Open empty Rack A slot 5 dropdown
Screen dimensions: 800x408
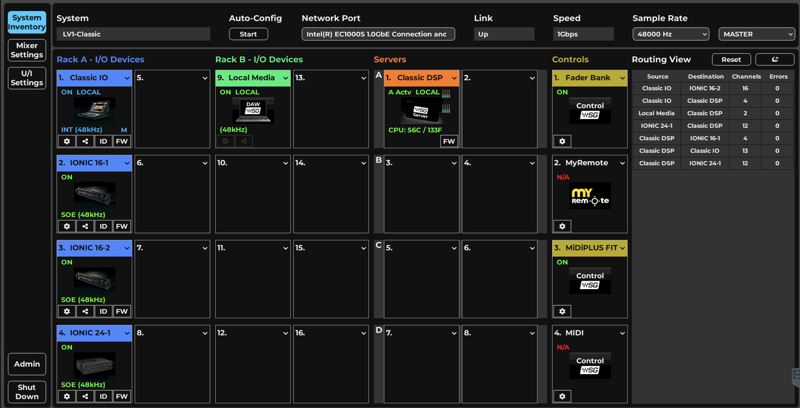tap(205, 78)
